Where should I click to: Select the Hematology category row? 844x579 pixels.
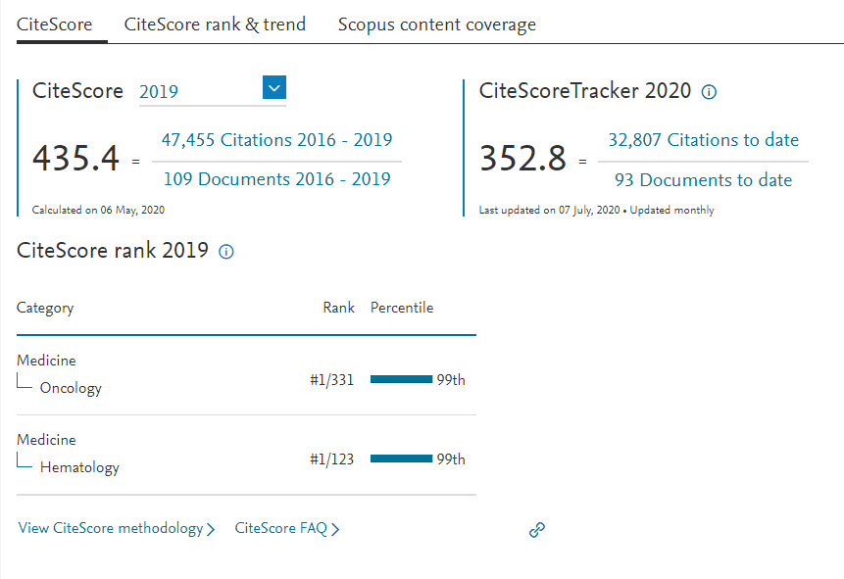[x=246, y=455]
